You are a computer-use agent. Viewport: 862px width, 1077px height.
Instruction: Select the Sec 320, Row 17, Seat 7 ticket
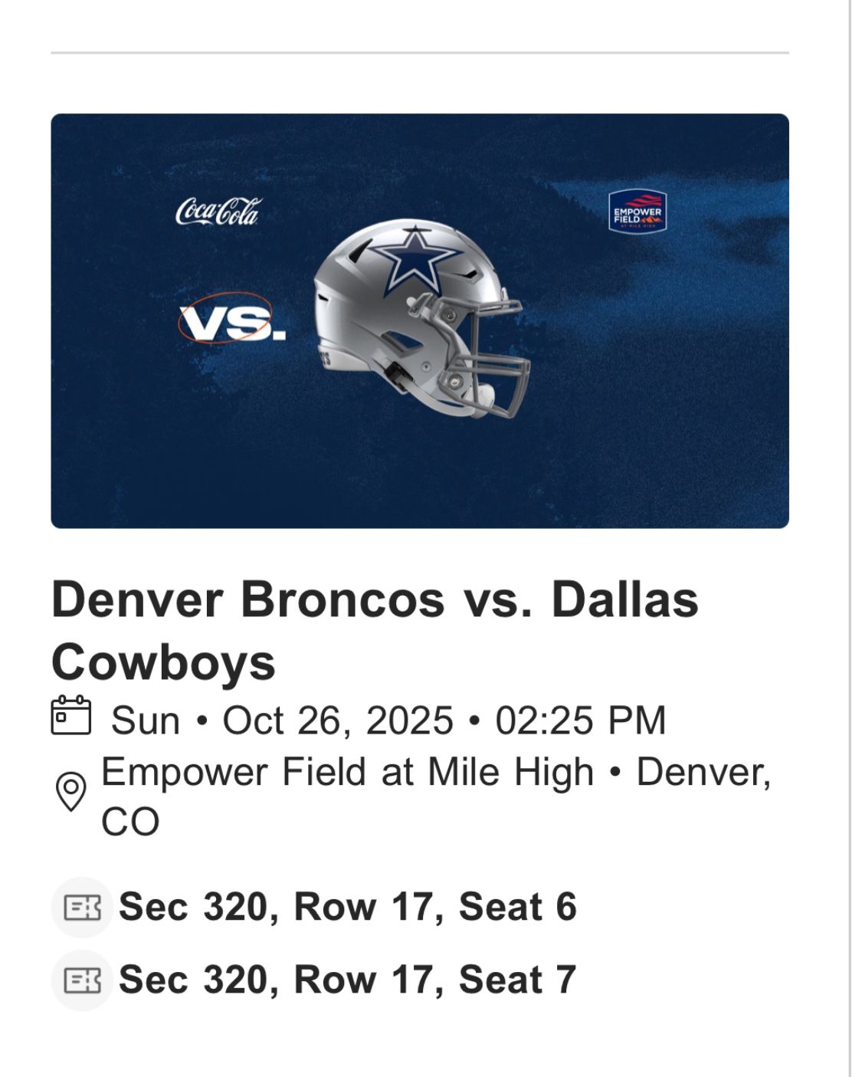(347, 980)
